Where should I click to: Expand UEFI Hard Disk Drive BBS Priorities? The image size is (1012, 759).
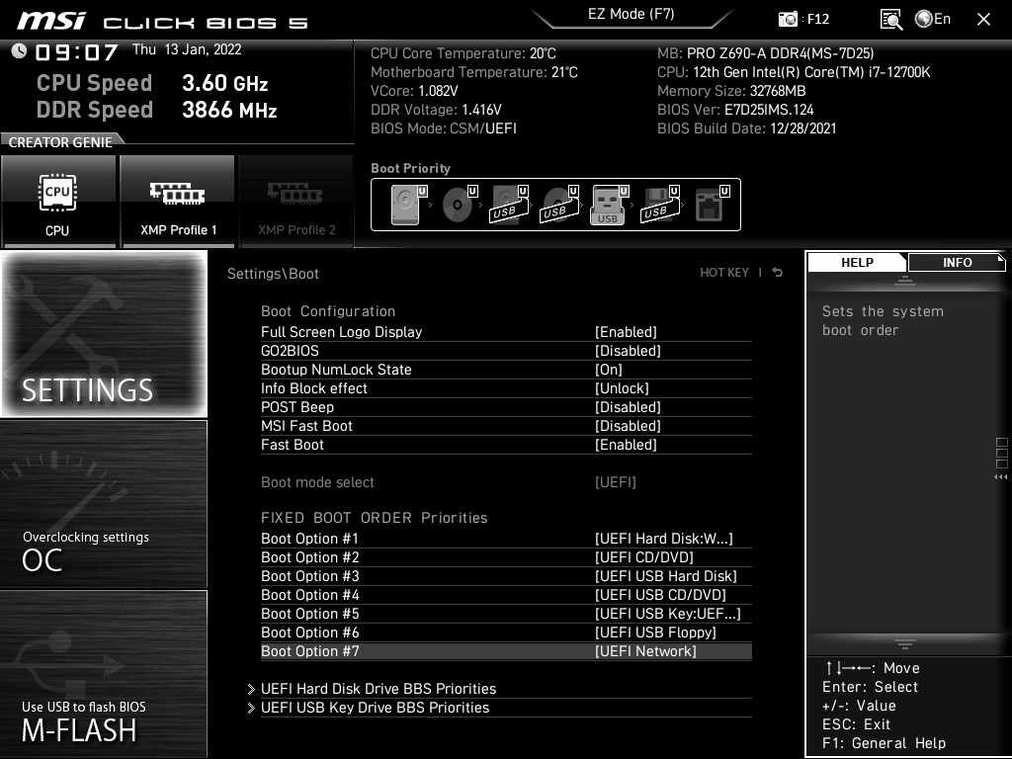(379, 689)
